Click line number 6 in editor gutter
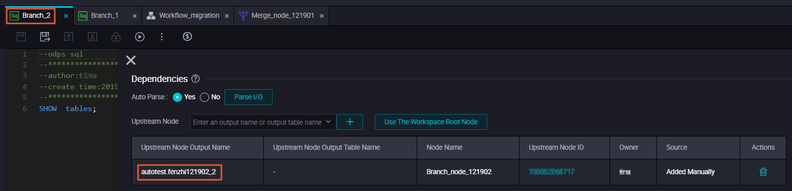Viewport: 792px width, 191px height. (x=25, y=108)
